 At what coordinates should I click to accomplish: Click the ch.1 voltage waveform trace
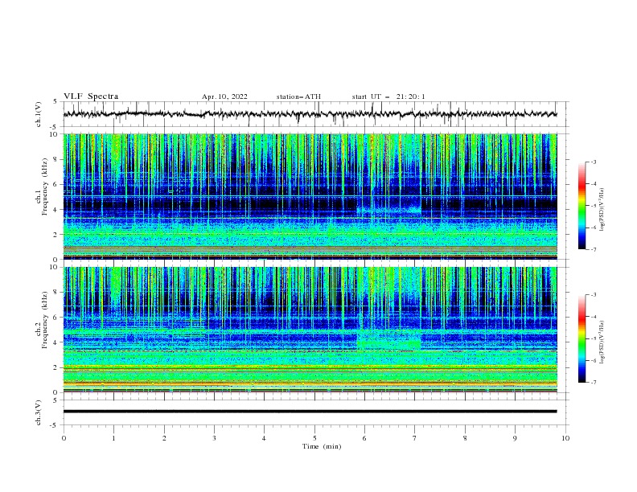point(310,114)
